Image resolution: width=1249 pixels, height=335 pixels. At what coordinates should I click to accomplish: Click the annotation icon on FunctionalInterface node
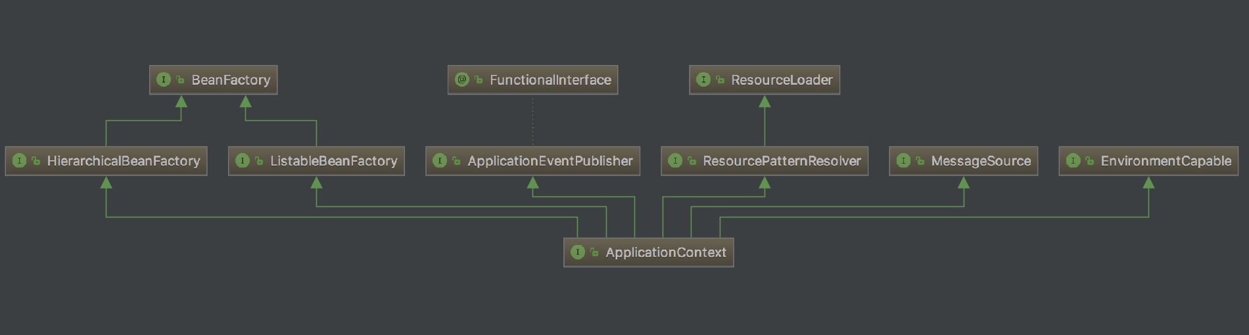pos(462,79)
